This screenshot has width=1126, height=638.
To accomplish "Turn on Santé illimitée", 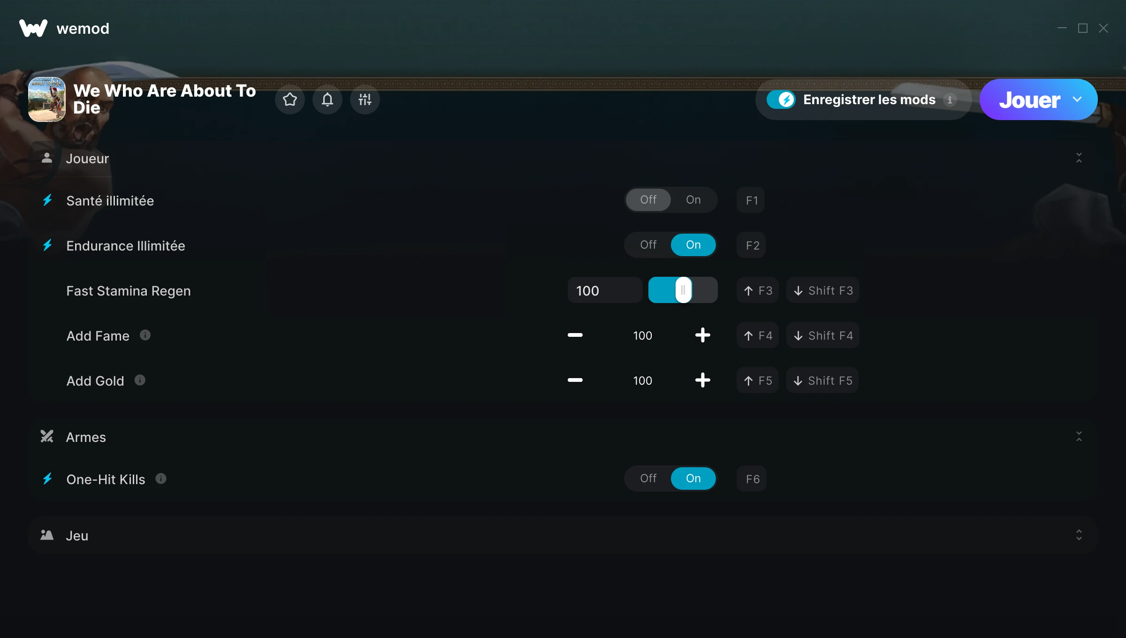I will pos(693,200).
